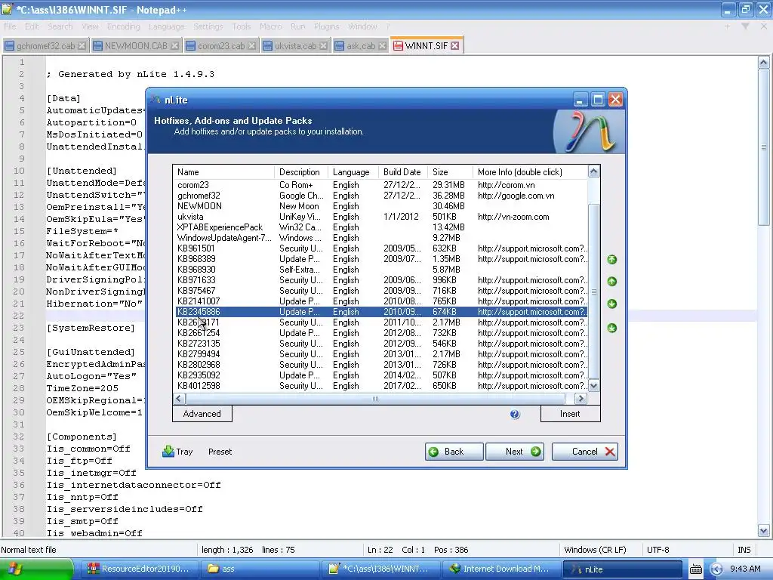Click the Windows Start button

tap(36, 569)
